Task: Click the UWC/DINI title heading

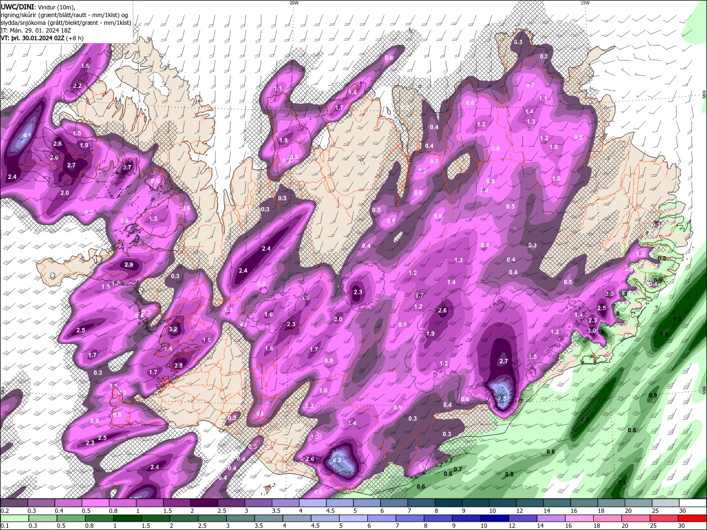Action: (17, 7)
